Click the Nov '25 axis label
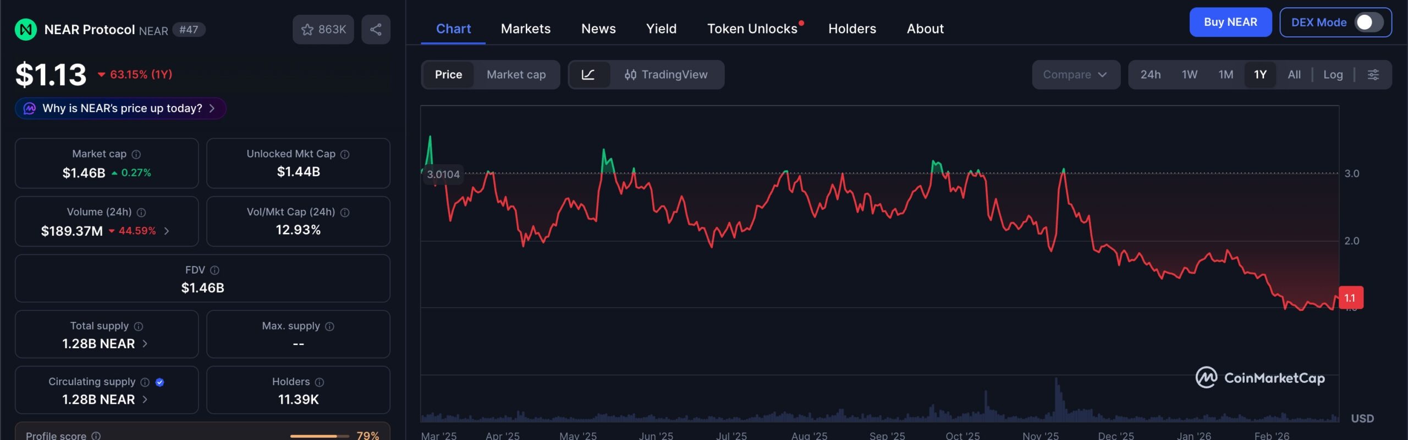 [x=1041, y=436]
